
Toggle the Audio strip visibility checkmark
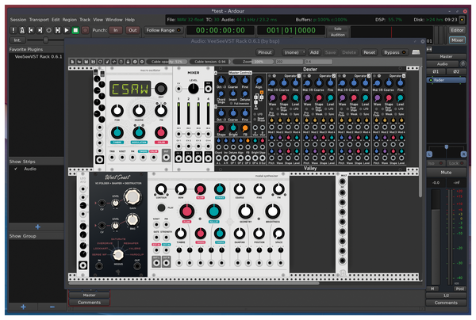point(16,169)
